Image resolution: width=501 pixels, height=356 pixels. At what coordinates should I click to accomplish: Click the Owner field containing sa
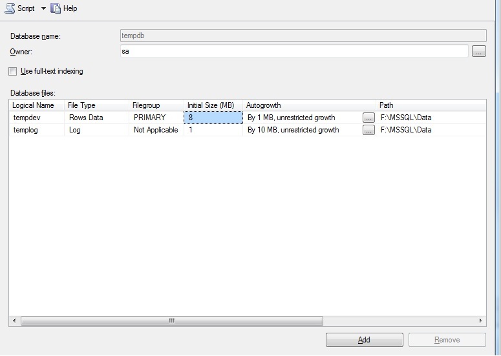click(294, 51)
